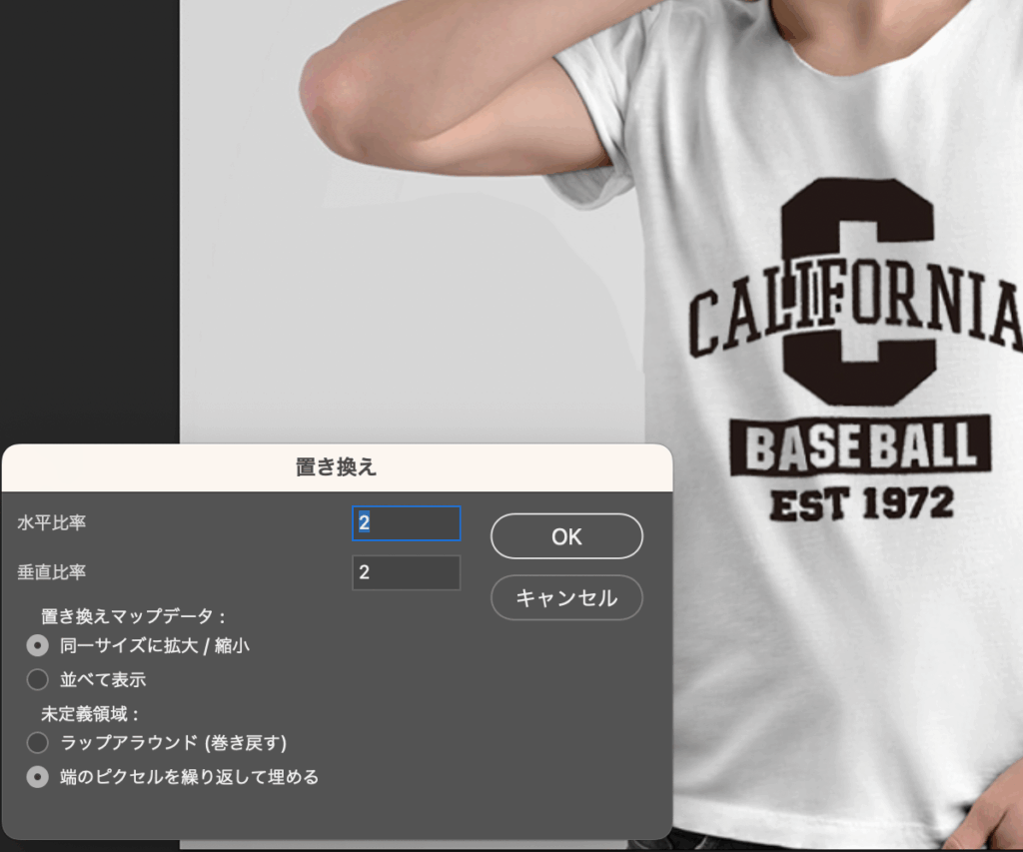The width and height of the screenshot is (1023, 852).
Task: Click the BASEBALL banner on the shirt
Action: click(x=860, y=446)
